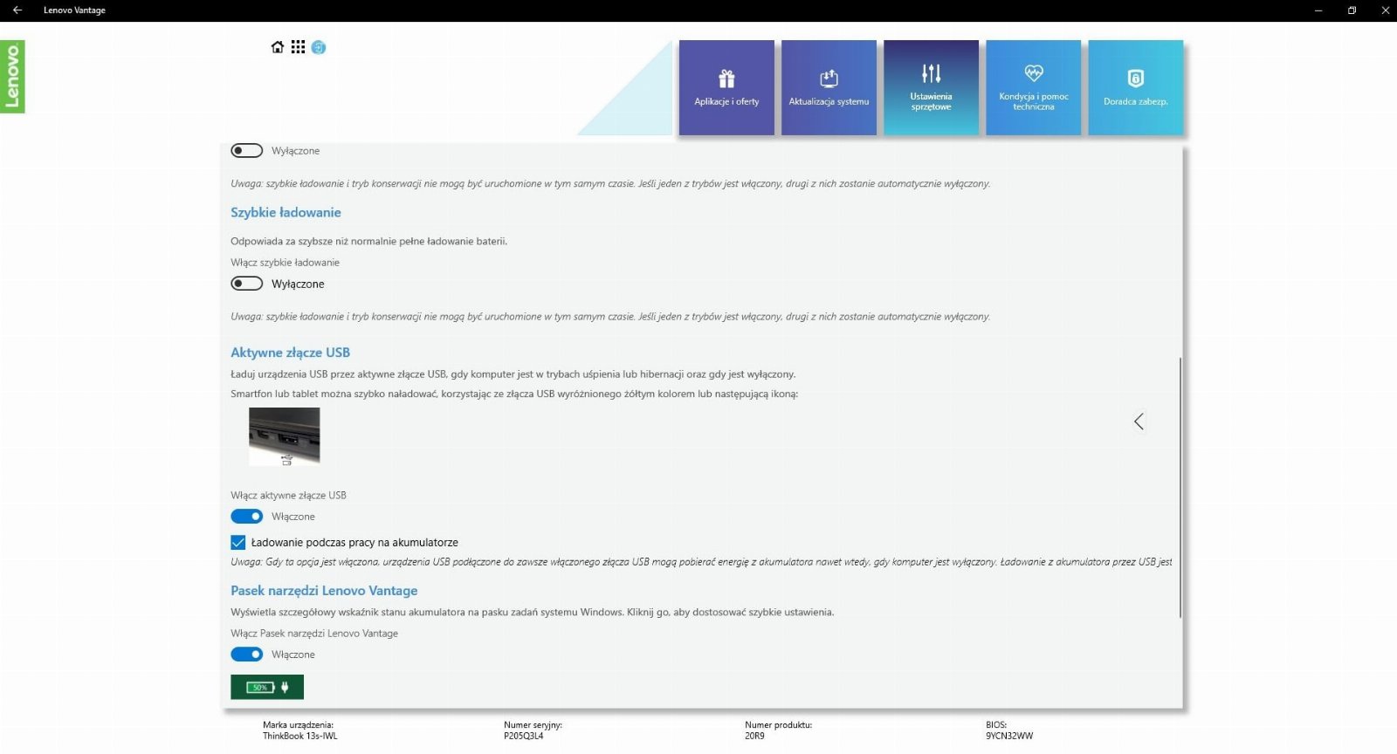Screen dimensions: 1397x754
Task: Restore down the Lenovo Vantage window
Action: 1352,10
